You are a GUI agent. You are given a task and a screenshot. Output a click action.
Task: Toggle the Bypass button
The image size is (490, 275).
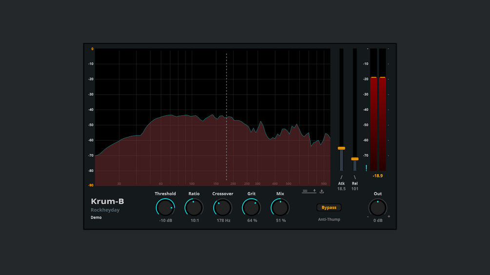click(x=329, y=207)
